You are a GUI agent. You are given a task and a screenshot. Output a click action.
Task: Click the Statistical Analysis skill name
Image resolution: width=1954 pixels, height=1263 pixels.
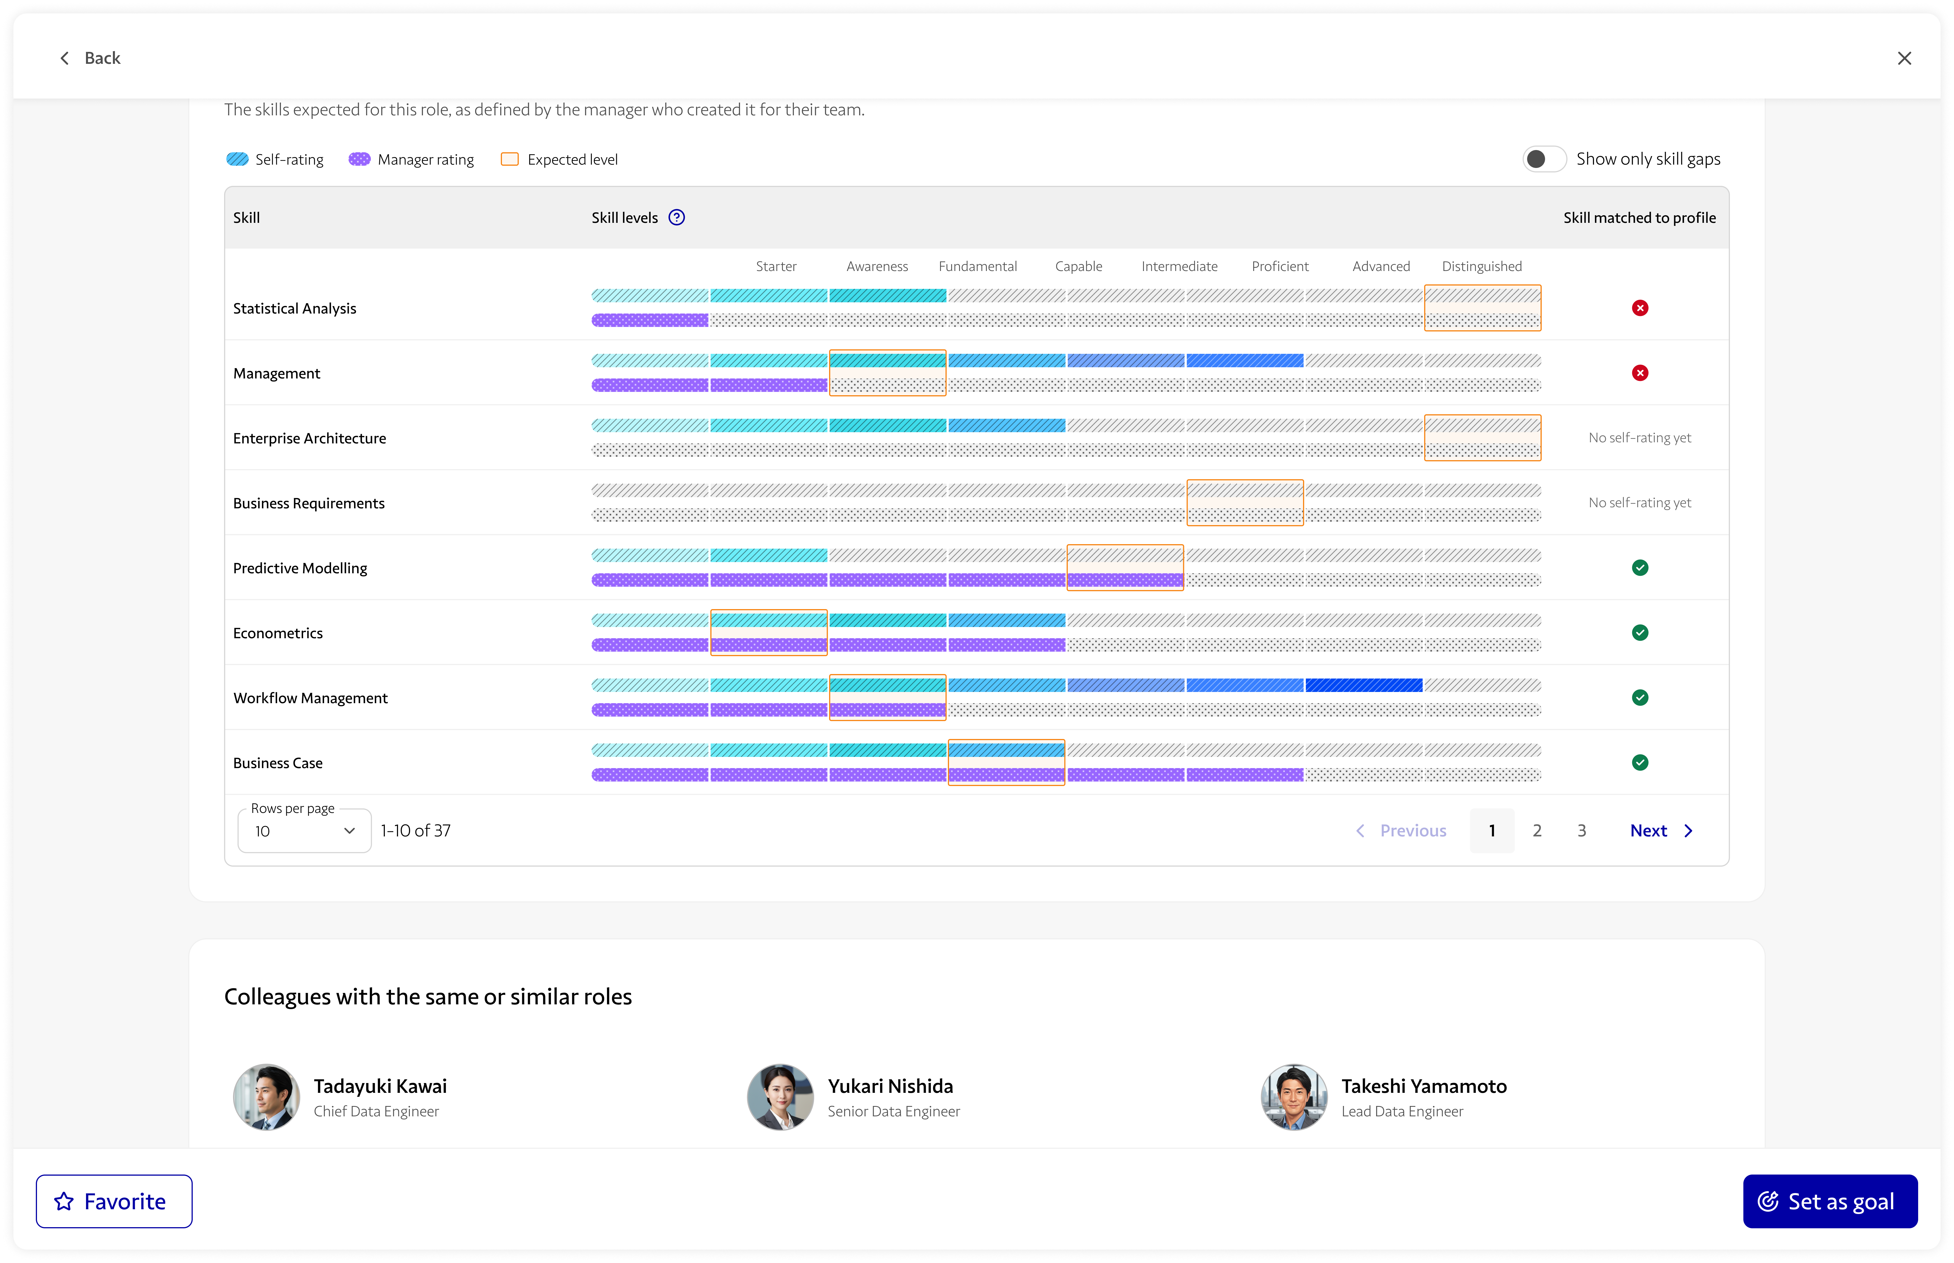(x=295, y=308)
